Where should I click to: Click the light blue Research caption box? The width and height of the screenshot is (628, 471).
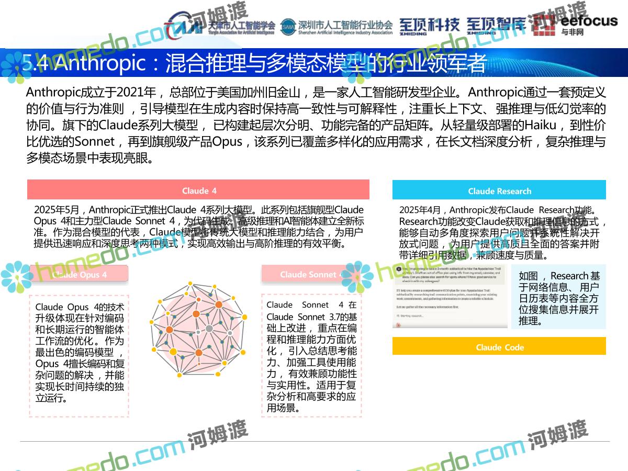(x=558, y=297)
